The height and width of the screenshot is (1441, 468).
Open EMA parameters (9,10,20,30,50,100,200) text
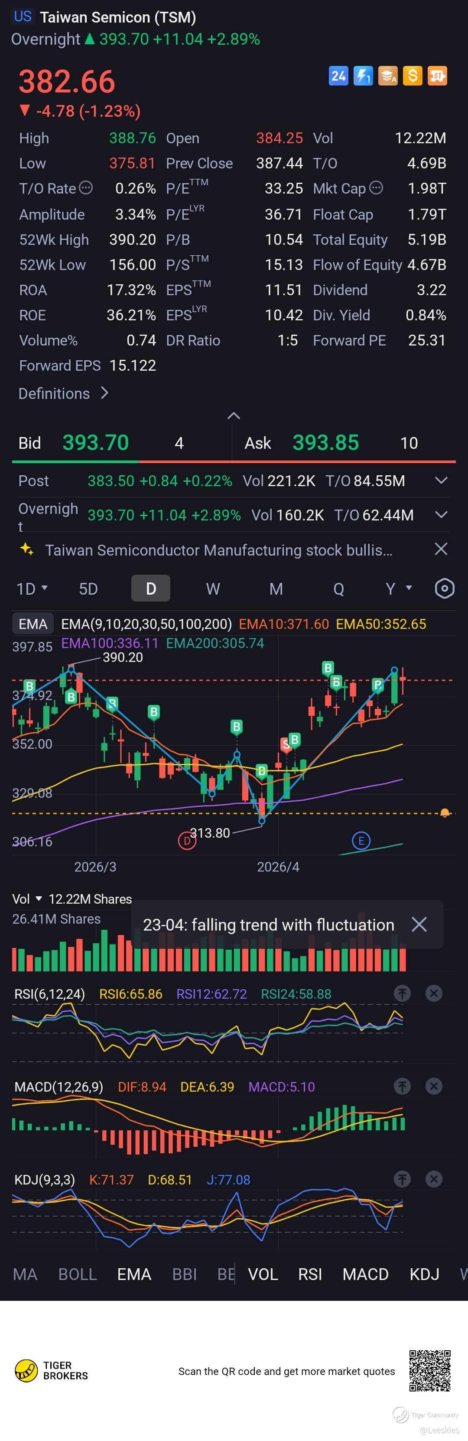coord(146,624)
